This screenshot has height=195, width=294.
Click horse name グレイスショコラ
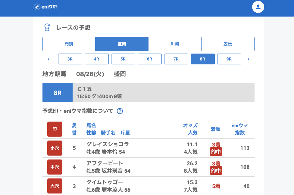108,144
